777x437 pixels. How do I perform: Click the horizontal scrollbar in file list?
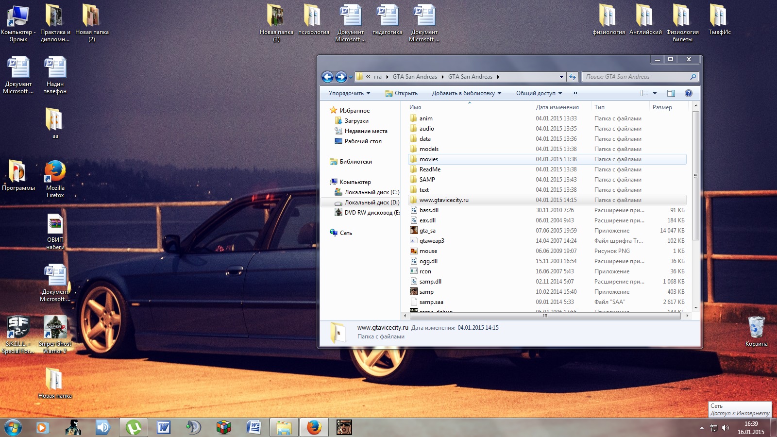click(545, 316)
